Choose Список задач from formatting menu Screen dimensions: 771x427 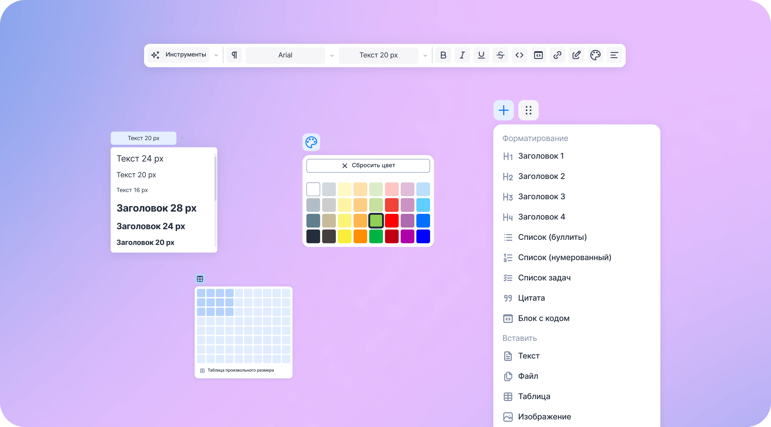point(544,278)
